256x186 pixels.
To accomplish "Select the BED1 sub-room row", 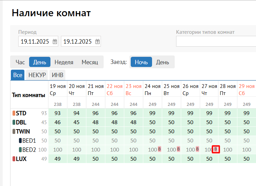I will [x=29, y=141].
